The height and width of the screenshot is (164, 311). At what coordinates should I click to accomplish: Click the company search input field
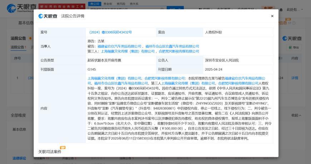coord(127,8)
